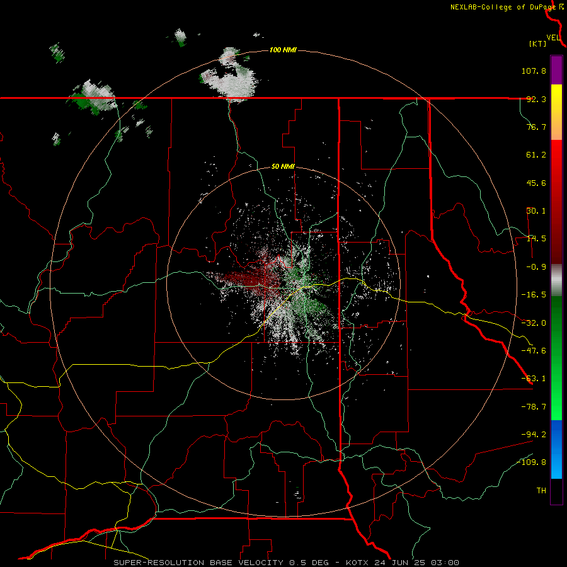This screenshot has height=567, width=567.
Task: Click the -47.6 legend value
Action: pyautogui.click(x=534, y=351)
